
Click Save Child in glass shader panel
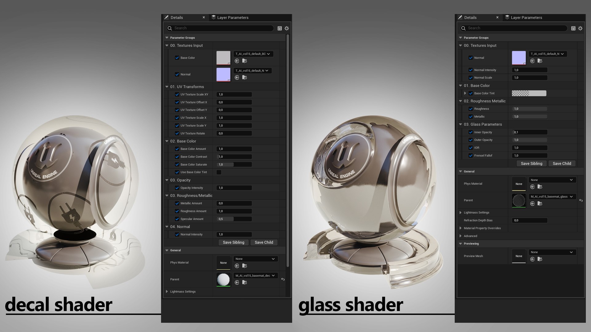pyautogui.click(x=562, y=164)
